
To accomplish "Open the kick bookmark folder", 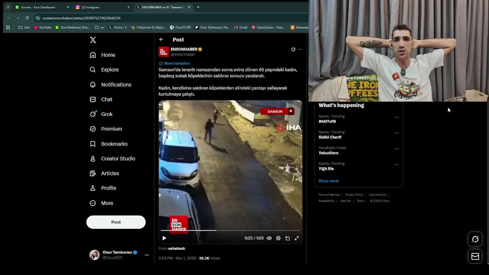I will pos(24,27).
